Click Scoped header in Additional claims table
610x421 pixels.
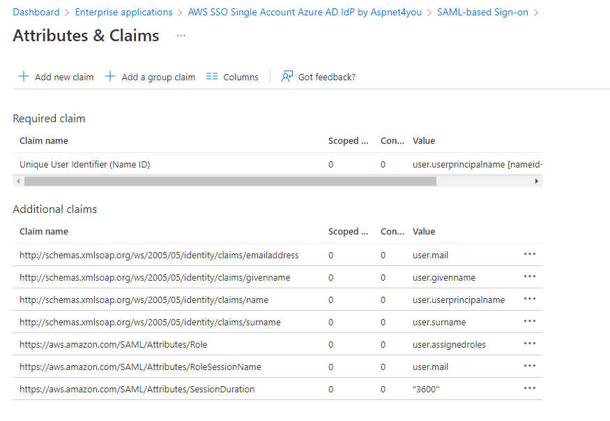348,231
